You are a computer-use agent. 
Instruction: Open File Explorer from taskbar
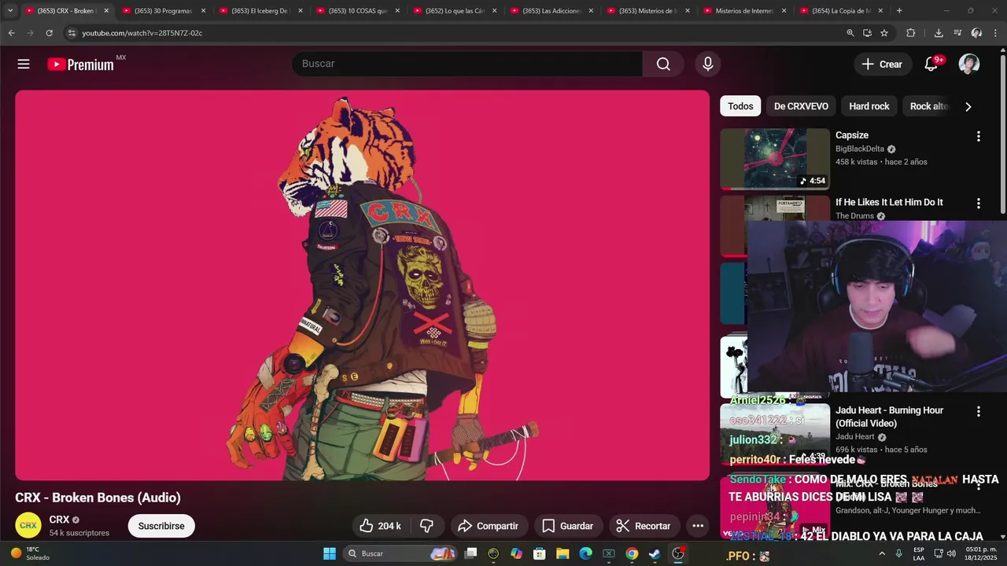pos(563,553)
